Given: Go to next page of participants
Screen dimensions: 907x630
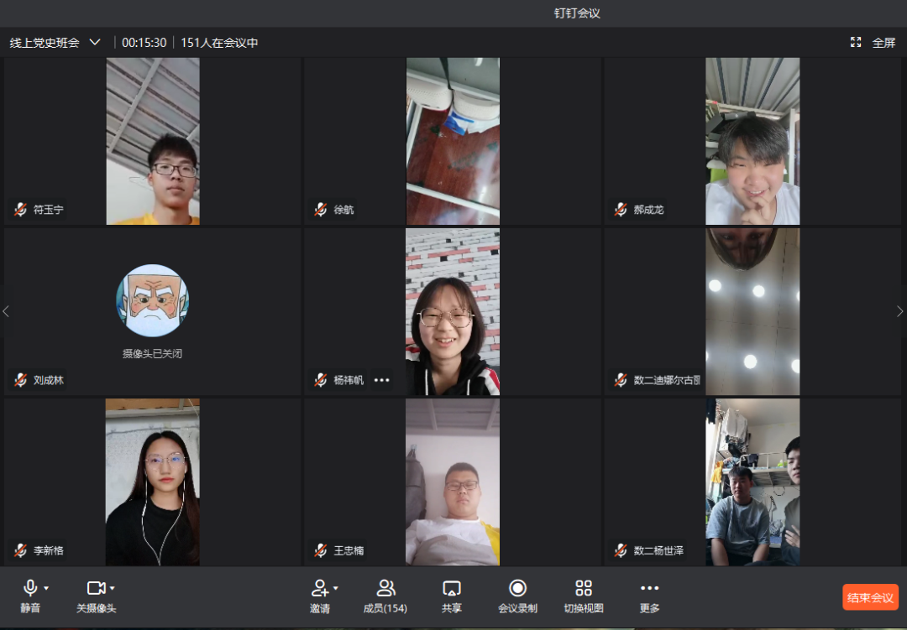Looking at the screenshot, I should click(x=899, y=311).
